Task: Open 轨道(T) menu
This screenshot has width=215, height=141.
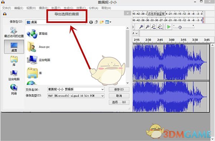Action: [x=56, y=8]
